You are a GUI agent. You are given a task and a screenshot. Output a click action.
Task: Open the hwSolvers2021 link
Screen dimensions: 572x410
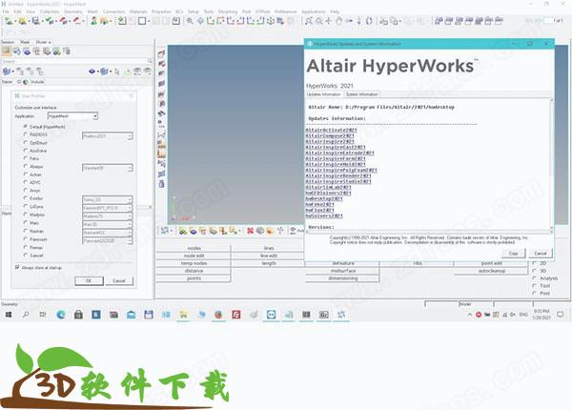[x=324, y=215]
